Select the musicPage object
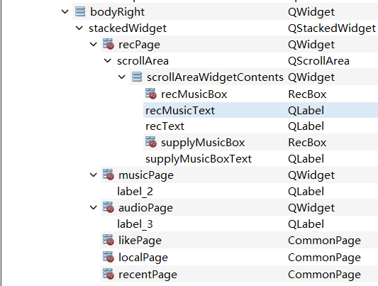Image resolution: width=378 pixels, height=286 pixels. click(x=146, y=175)
